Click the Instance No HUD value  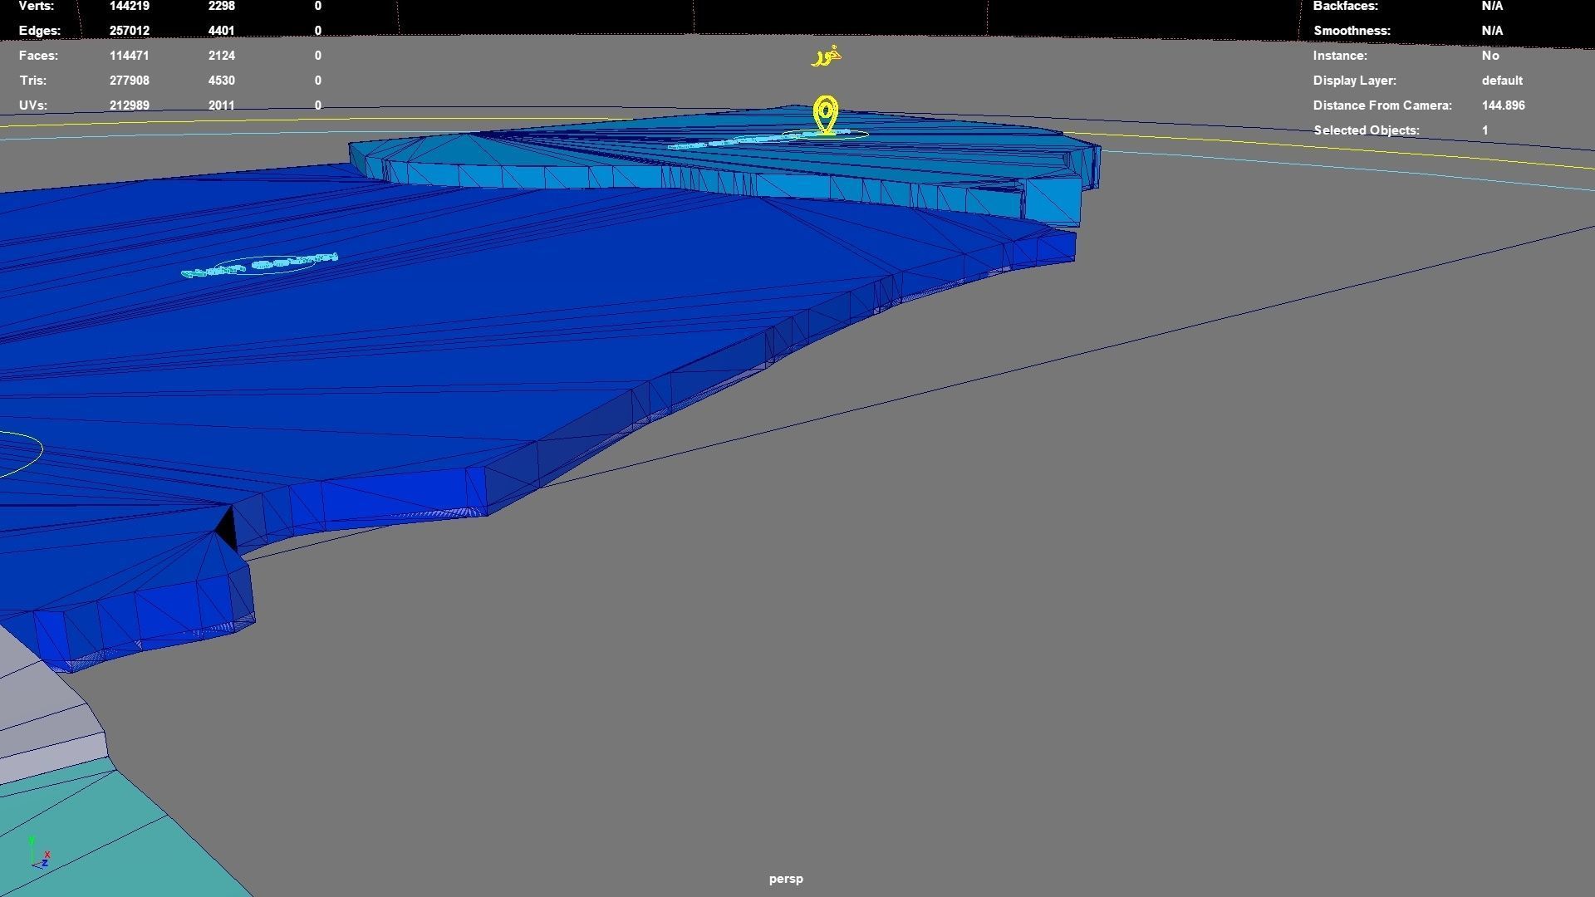point(1489,56)
